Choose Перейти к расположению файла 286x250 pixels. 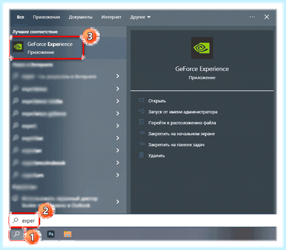click(x=182, y=123)
